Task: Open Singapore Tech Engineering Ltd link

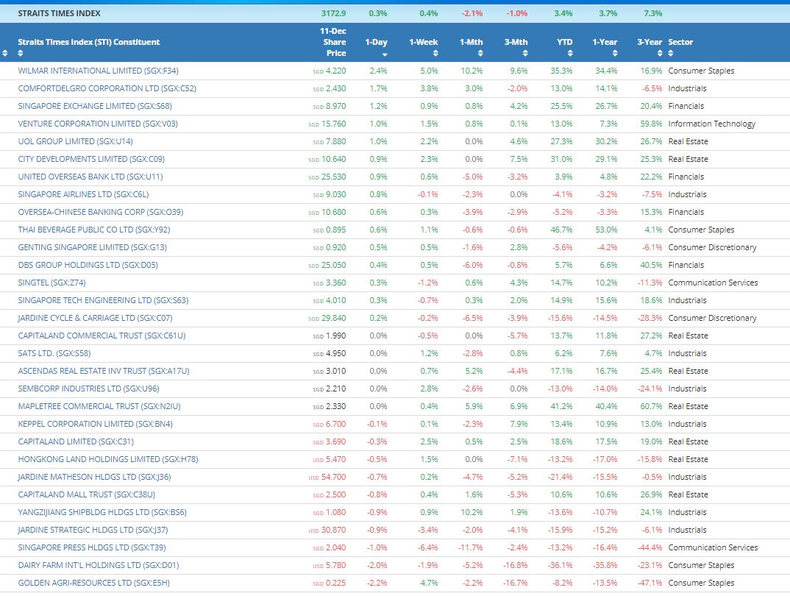Action: pyautogui.click(x=103, y=300)
